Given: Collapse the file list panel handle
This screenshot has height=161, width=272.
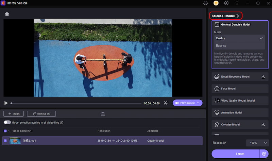Looking at the screenshot, I should (x=103, y=114).
